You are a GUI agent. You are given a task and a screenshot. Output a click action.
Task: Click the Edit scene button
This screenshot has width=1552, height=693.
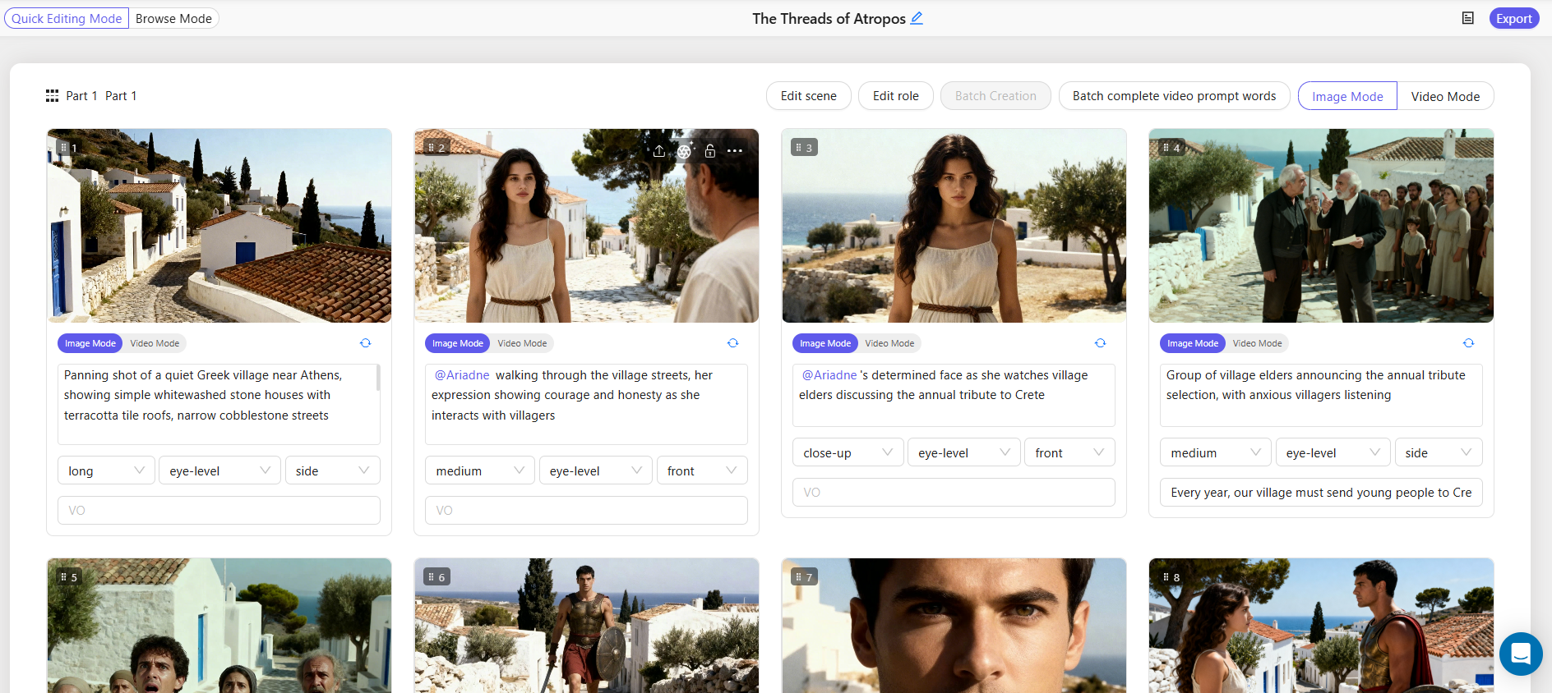809,96
